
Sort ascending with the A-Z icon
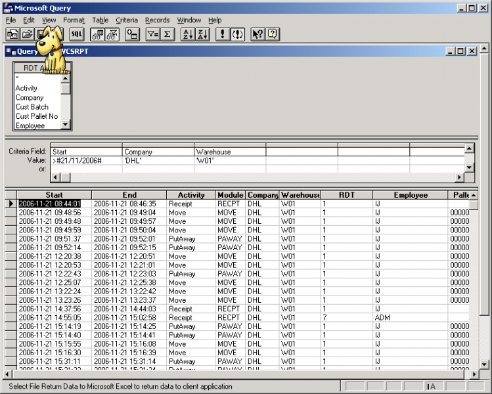188,34
